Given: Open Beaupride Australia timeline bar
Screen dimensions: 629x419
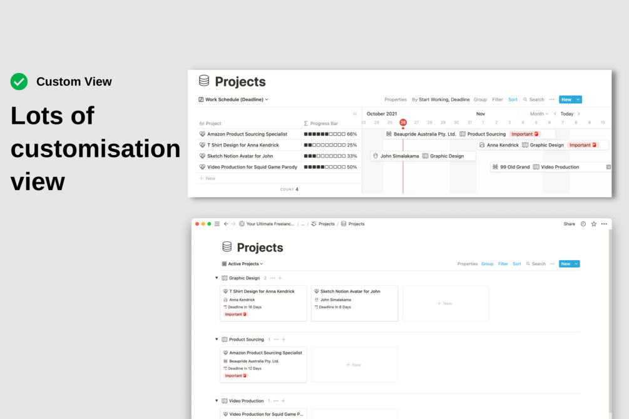Looking at the screenshot, I should pos(469,134).
